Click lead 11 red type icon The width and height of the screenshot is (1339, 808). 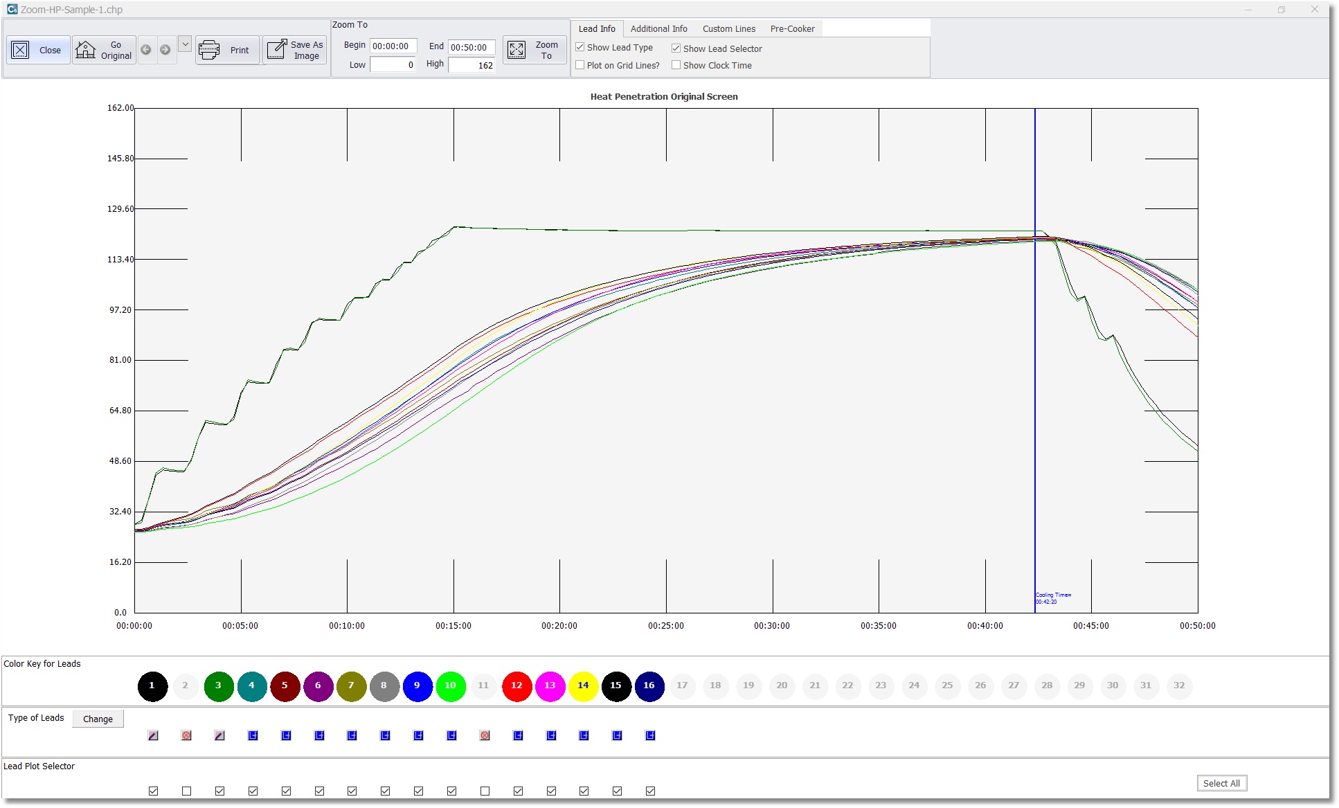[x=485, y=735]
